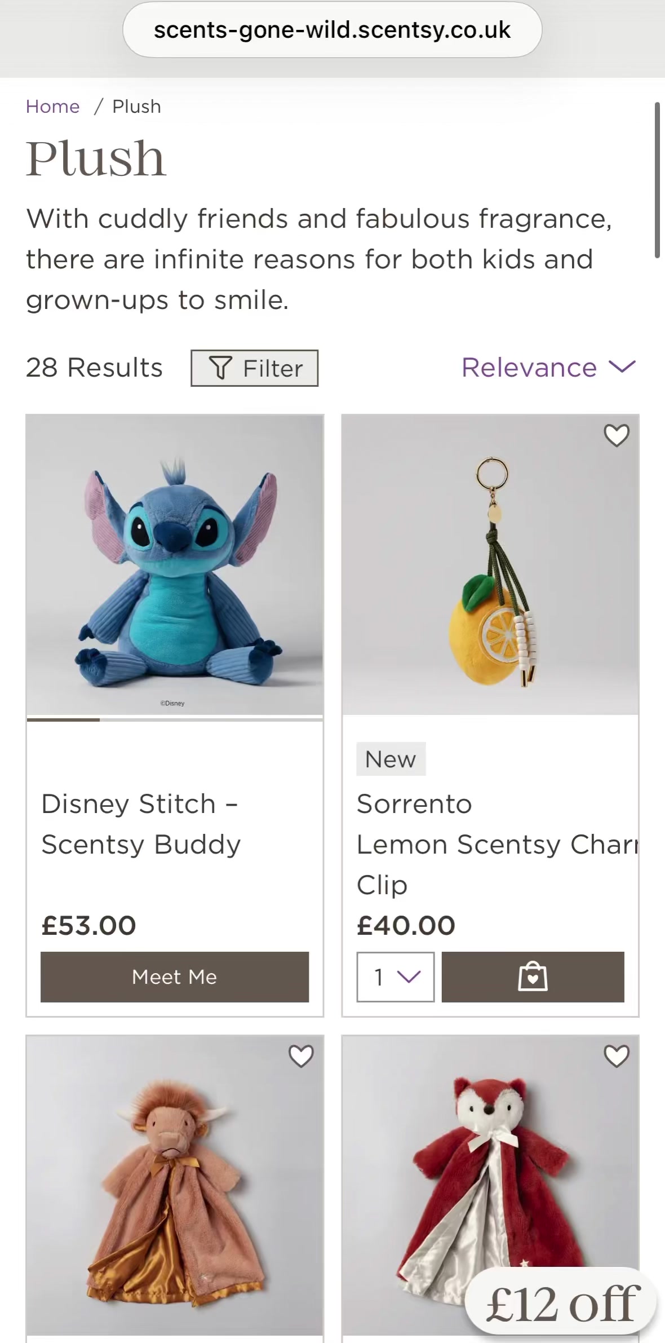Click the Meet Me button
The width and height of the screenshot is (665, 1343).
coord(175,977)
